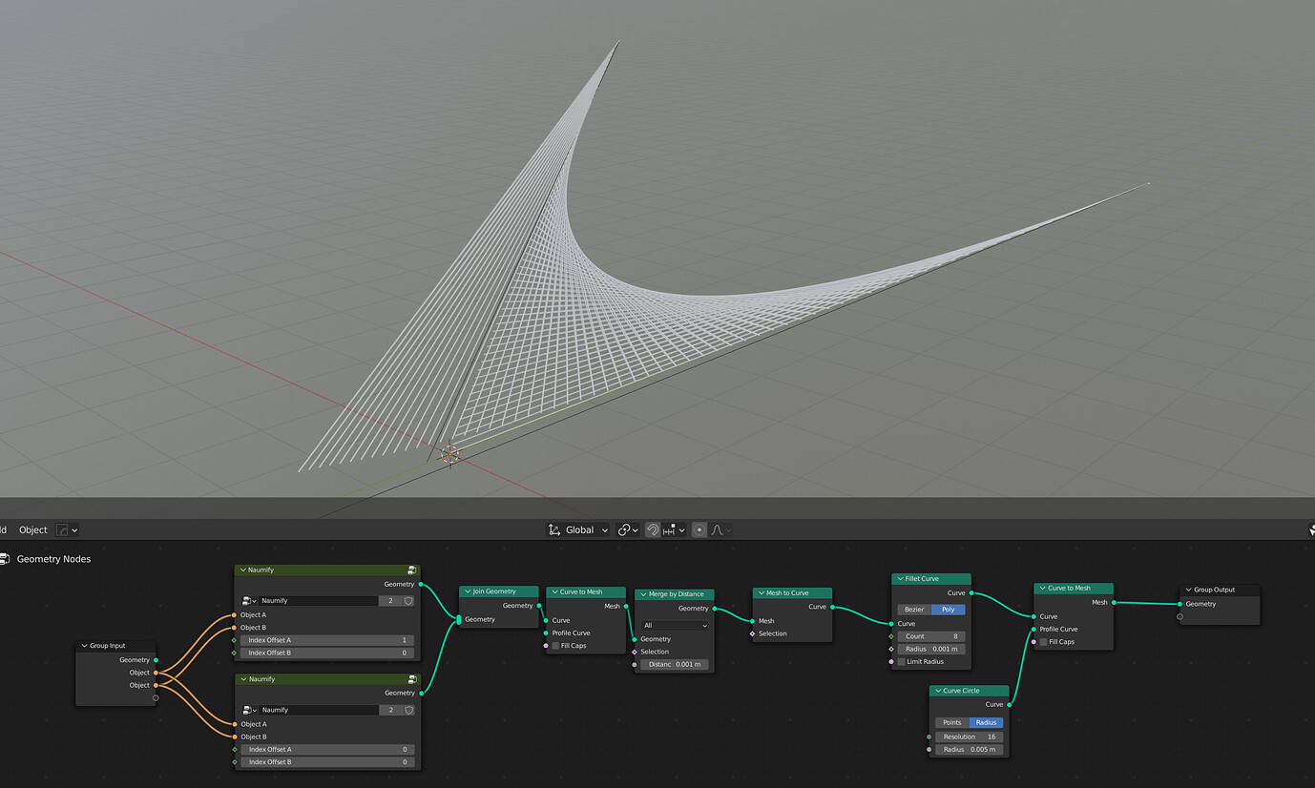This screenshot has width=1315, height=788.
Task: Toggle the Proportional Editing circle icon
Action: (x=699, y=529)
